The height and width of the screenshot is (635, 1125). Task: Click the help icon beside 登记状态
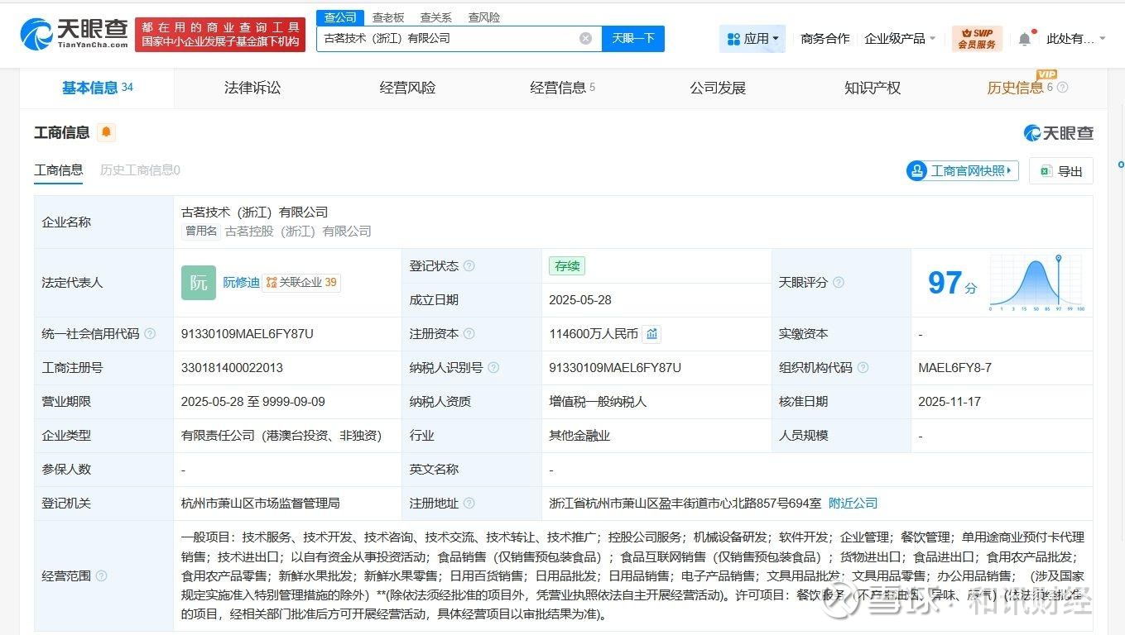pyautogui.click(x=469, y=266)
